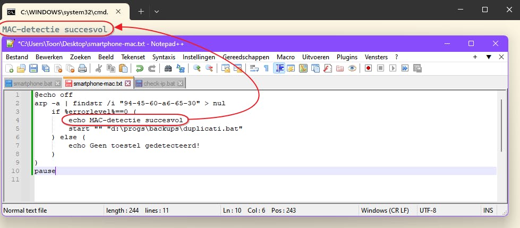Open the Function List icon
Screen dimensions: 520x228
point(328,68)
